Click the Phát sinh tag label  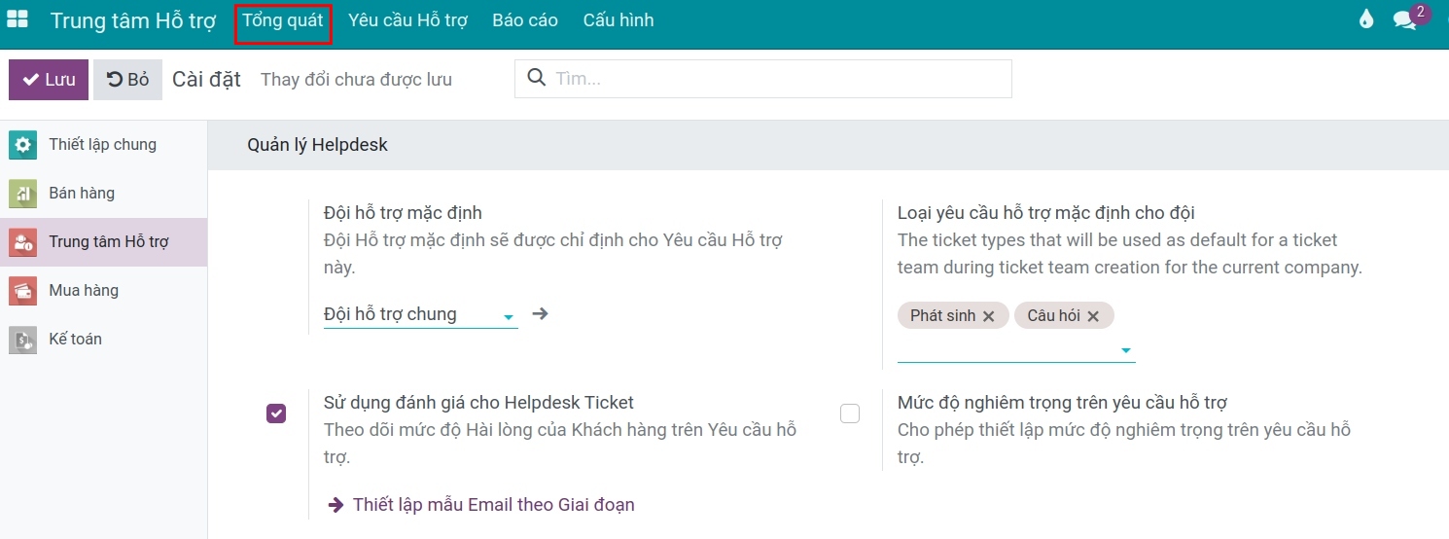[942, 316]
